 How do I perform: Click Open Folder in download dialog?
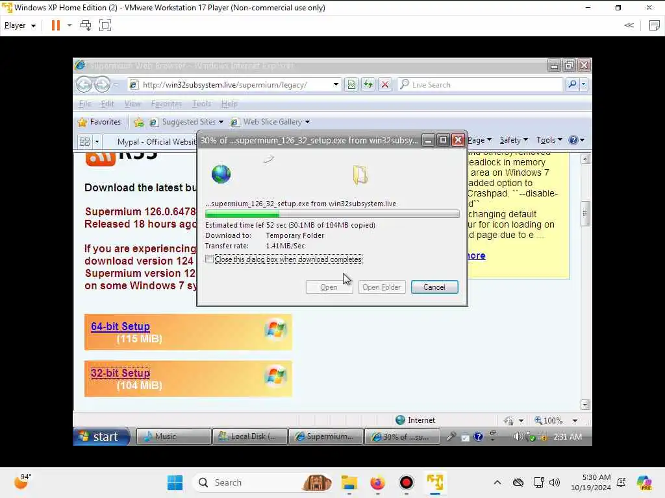tap(382, 287)
